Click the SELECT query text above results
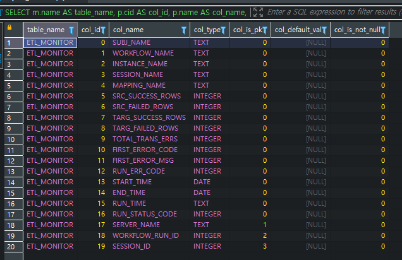Image resolution: width=402 pixels, height=260 pixels. click(x=126, y=12)
